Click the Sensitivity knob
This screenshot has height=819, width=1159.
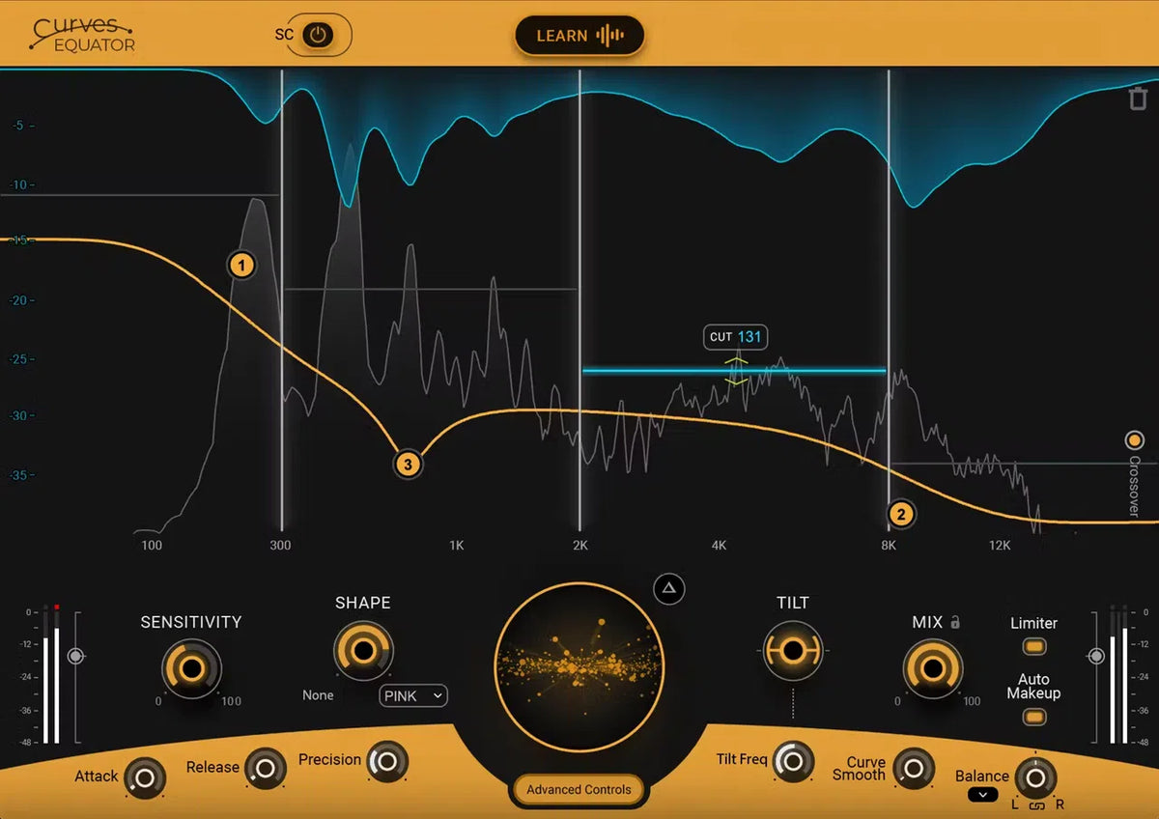(190, 668)
